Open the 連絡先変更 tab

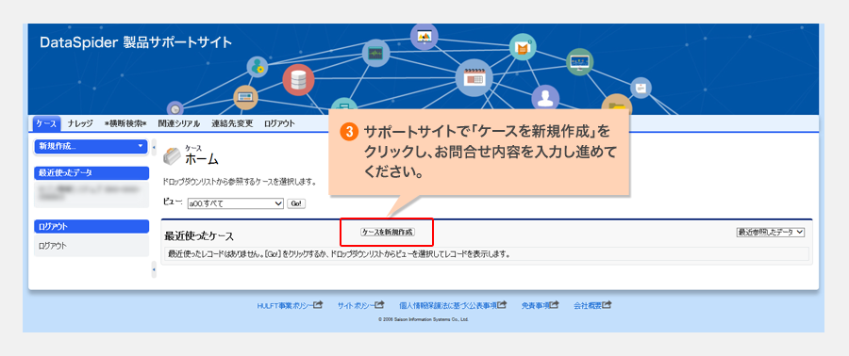[232, 123]
